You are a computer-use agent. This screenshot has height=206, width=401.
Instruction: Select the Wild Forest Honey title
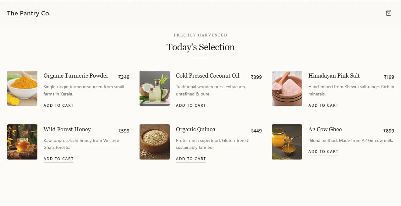(x=67, y=129)
